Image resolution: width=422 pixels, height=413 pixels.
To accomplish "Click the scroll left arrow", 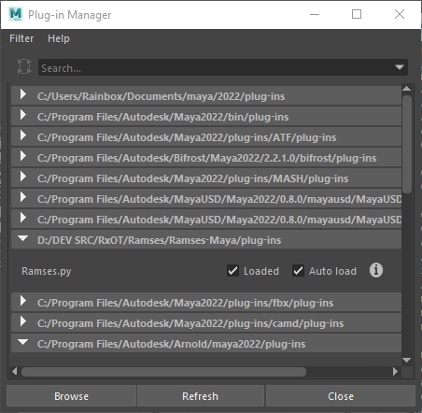I will (x=14, y=371).
